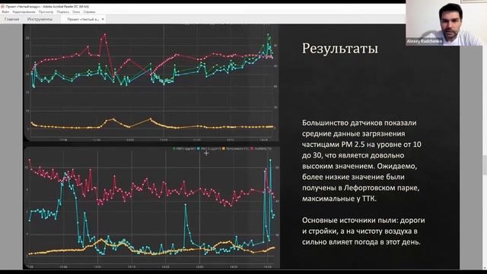Open the Просмотр menu
This screenshot has width=487, height=274.
46,12
